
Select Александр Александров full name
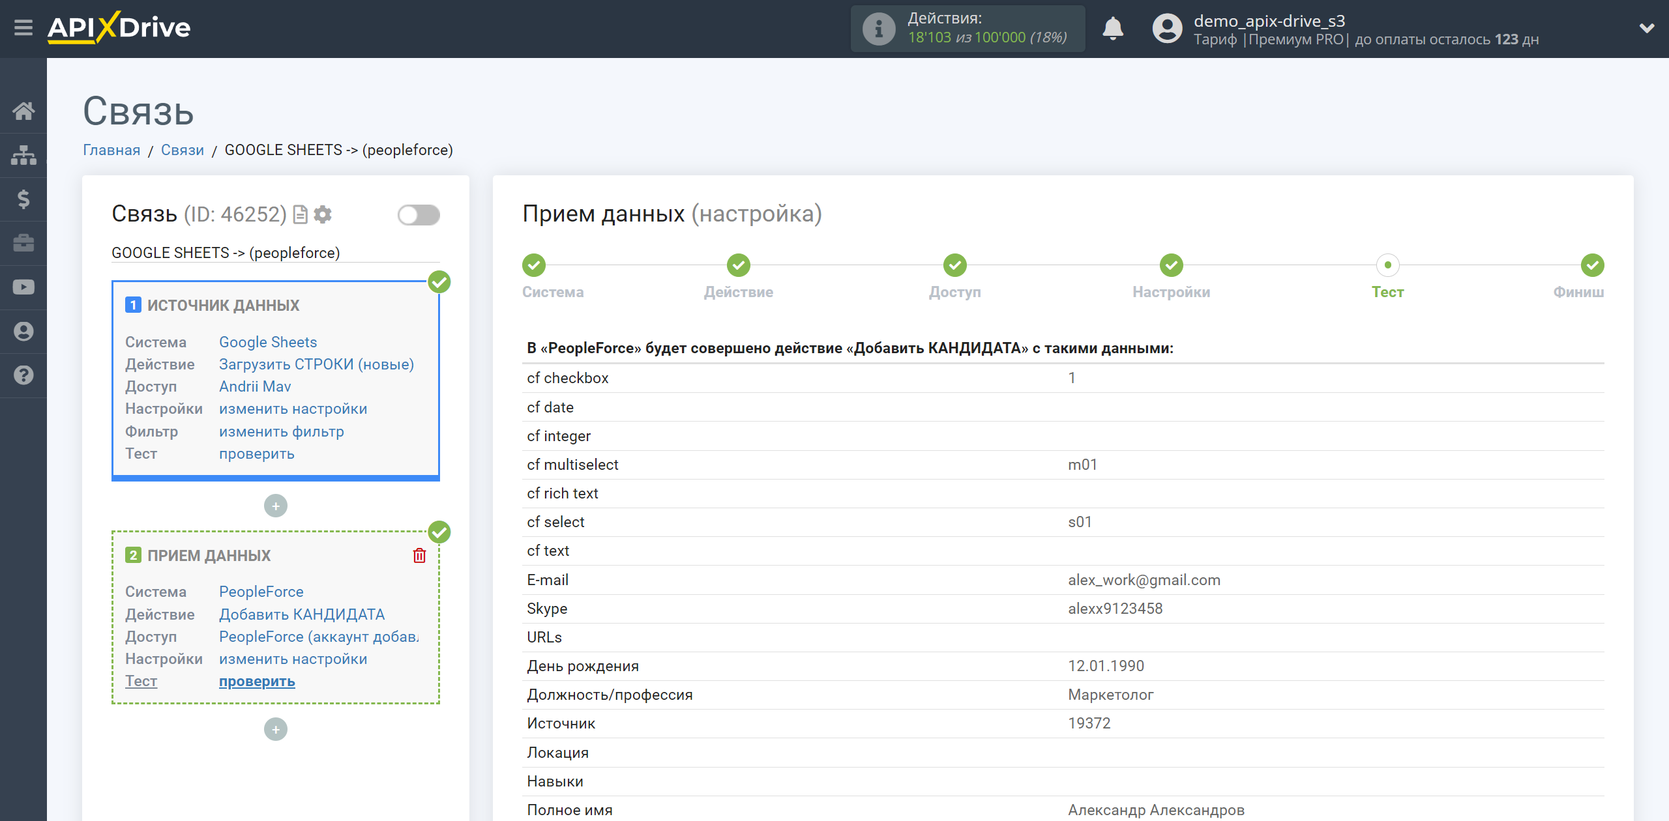click(x=1157, y=810)
